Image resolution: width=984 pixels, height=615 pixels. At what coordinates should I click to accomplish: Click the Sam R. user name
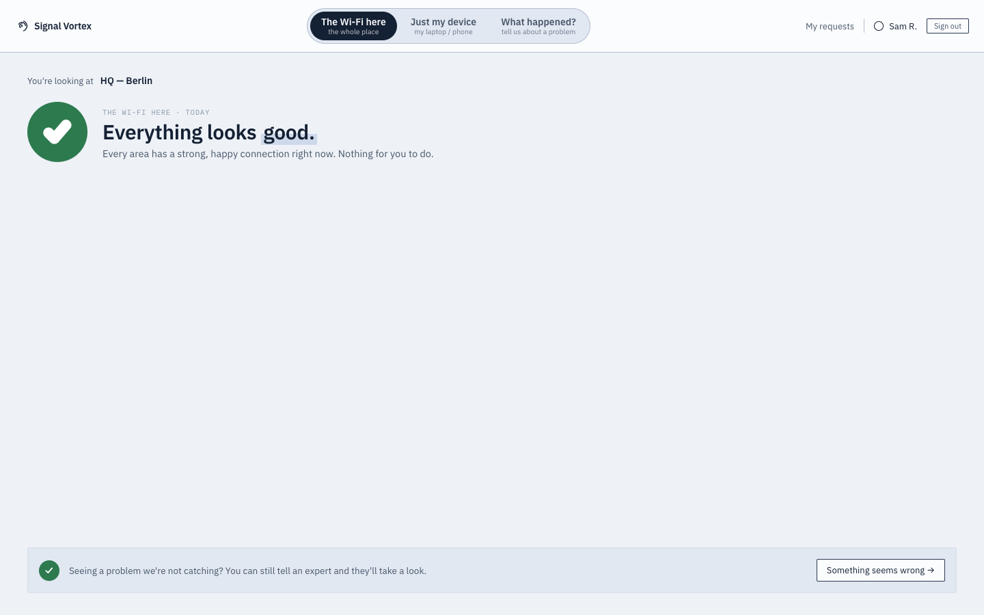pyautogui.click(x=903, y=27)
